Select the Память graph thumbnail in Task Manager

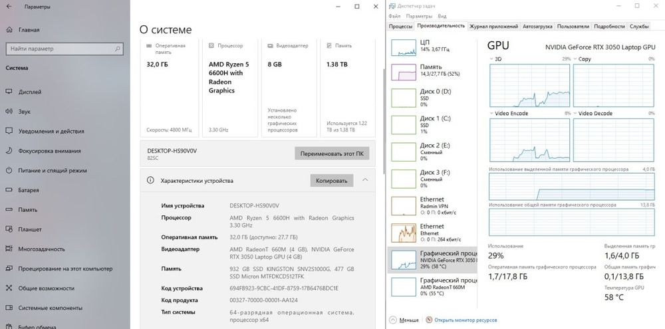pyautogui.click(x=404, y=72)
